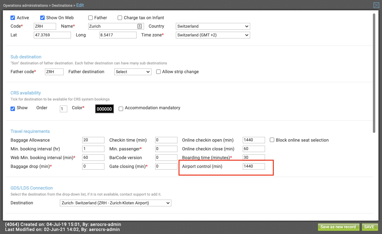Enable Allow strip change option

click(158, 72)
